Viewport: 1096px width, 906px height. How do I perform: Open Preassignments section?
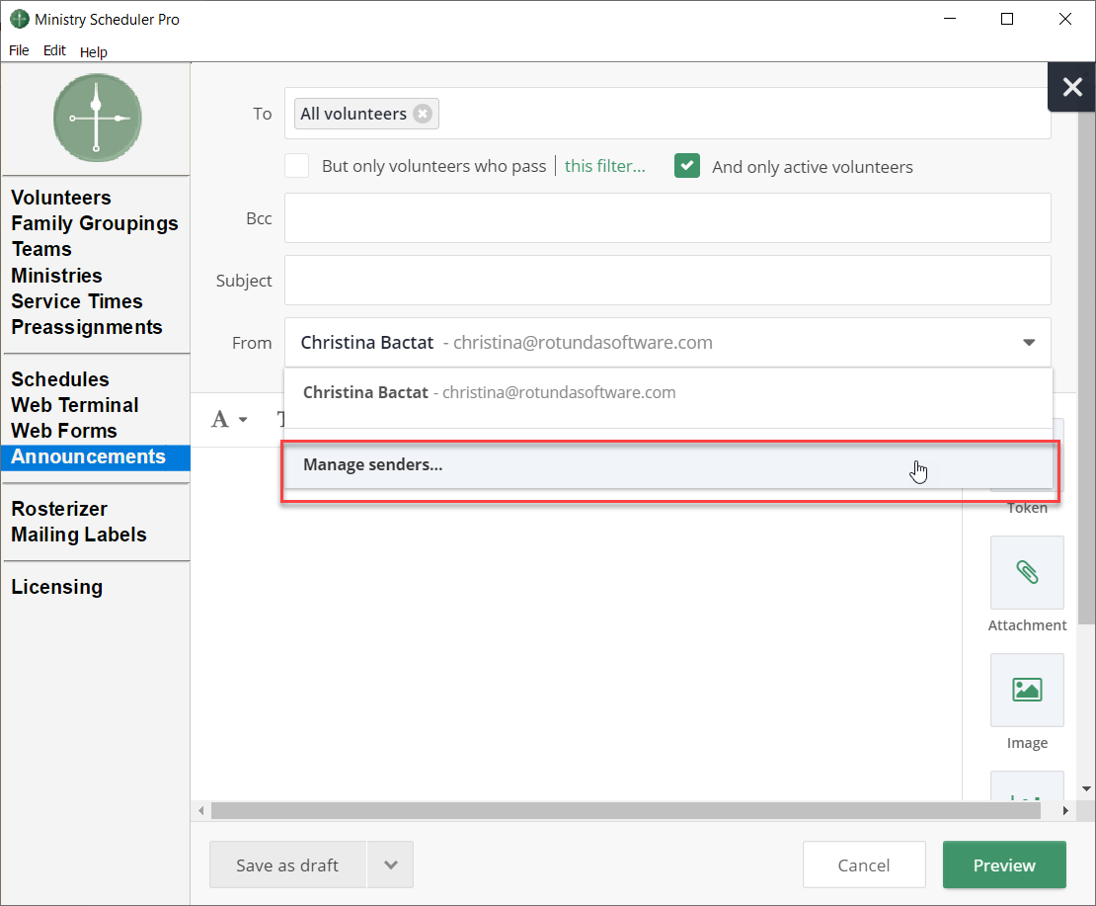pos(87,327)
